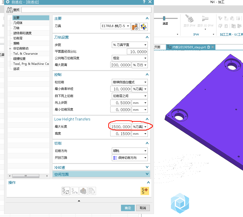243x217 pixels.
Task: Close the 自适应 dialog
Action: tap(150, 2)
